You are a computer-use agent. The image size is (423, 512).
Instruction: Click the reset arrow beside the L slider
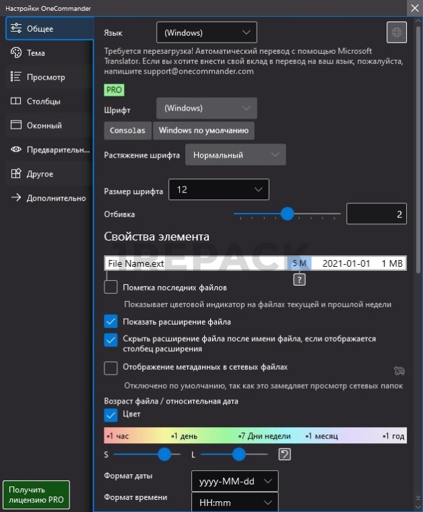(x=285, y=455)
